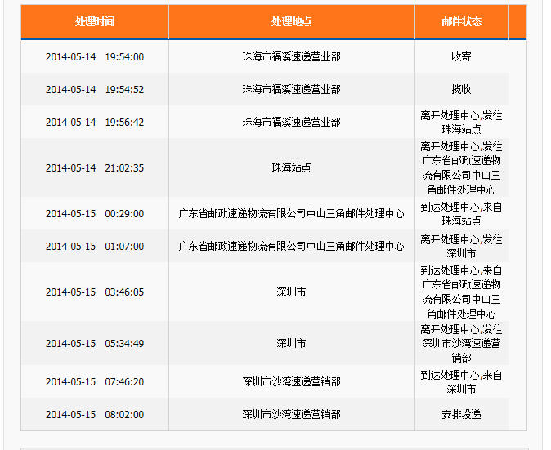Click the 深圳市 location in the 05:34:49 row
Viewport: 551px width, 450px height.
click(291, 343)
